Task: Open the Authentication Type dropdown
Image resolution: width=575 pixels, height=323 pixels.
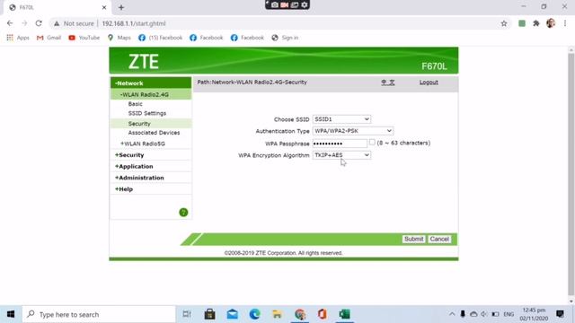Action: 353,131
